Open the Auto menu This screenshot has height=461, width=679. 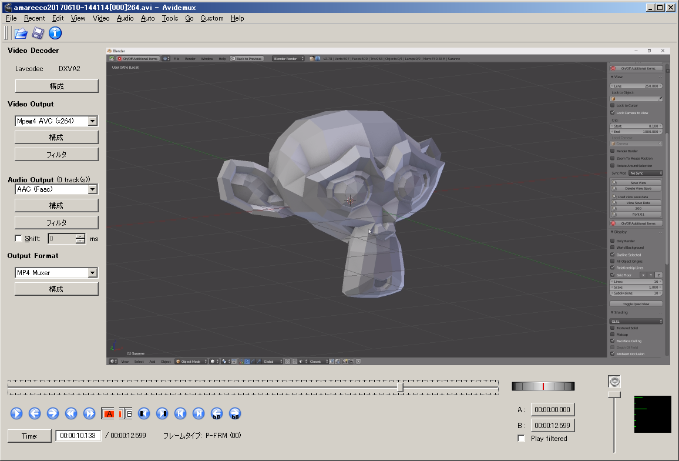coord(147,18)
